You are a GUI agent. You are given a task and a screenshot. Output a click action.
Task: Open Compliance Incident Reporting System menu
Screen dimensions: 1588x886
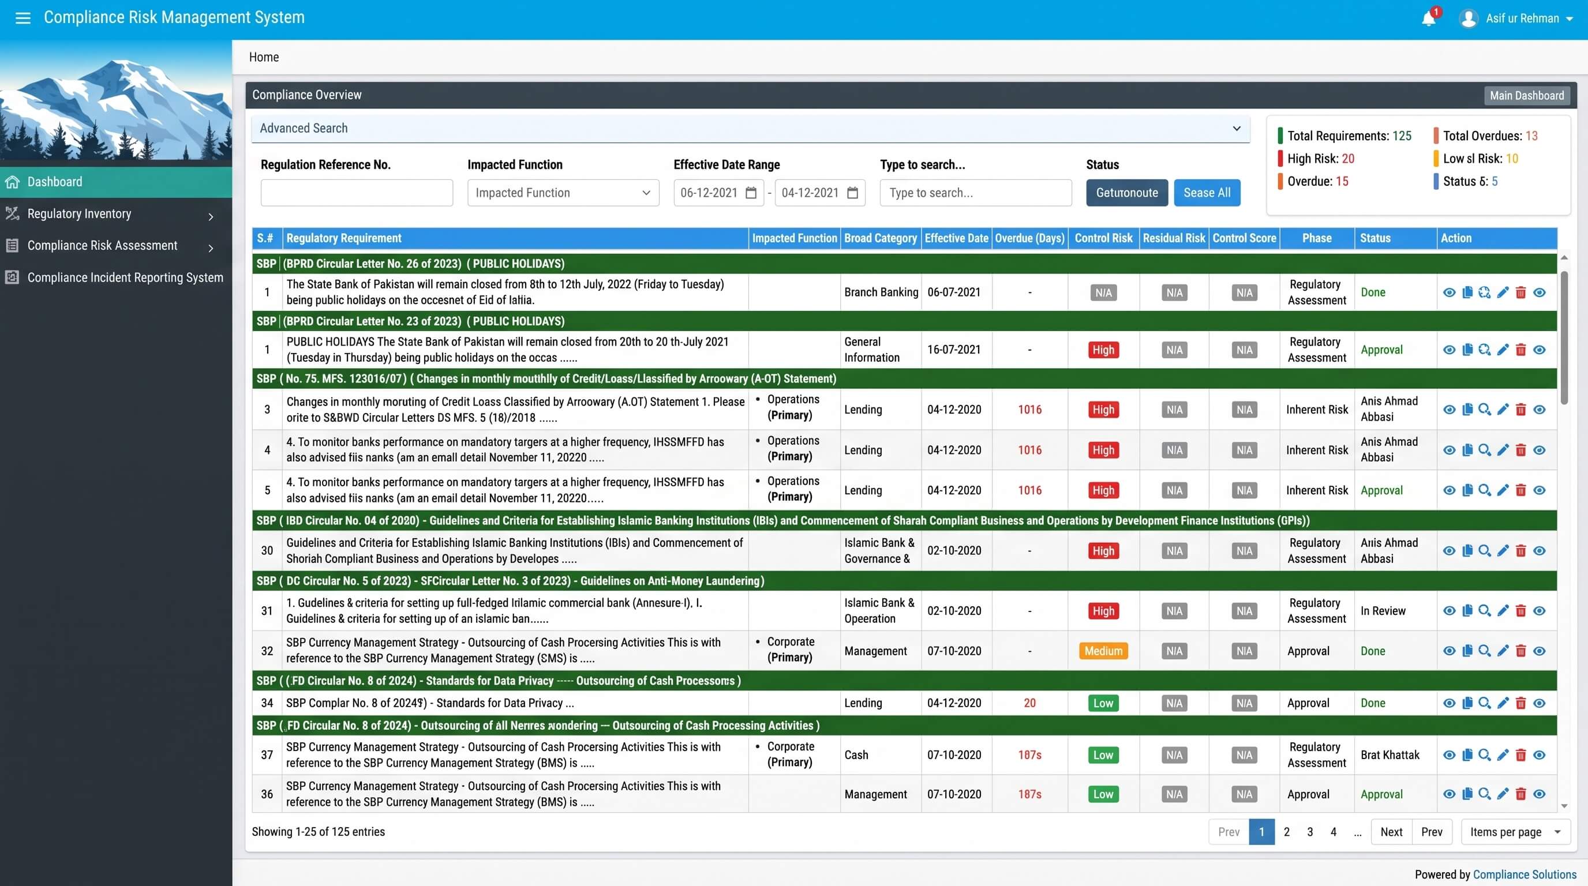click(x=116, y=277)
